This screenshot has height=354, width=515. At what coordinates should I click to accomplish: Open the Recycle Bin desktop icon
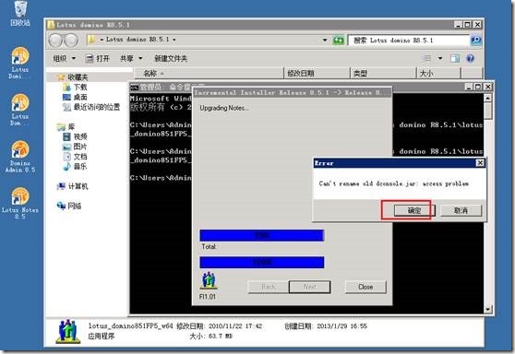[20, 13]
